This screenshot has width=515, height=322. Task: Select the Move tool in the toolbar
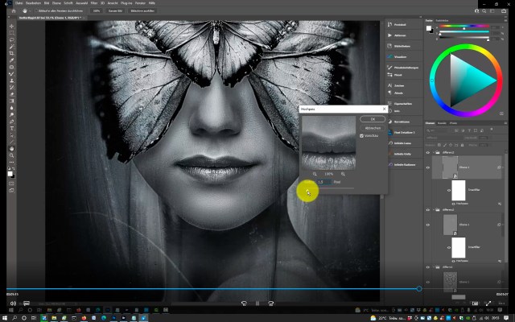11,26
